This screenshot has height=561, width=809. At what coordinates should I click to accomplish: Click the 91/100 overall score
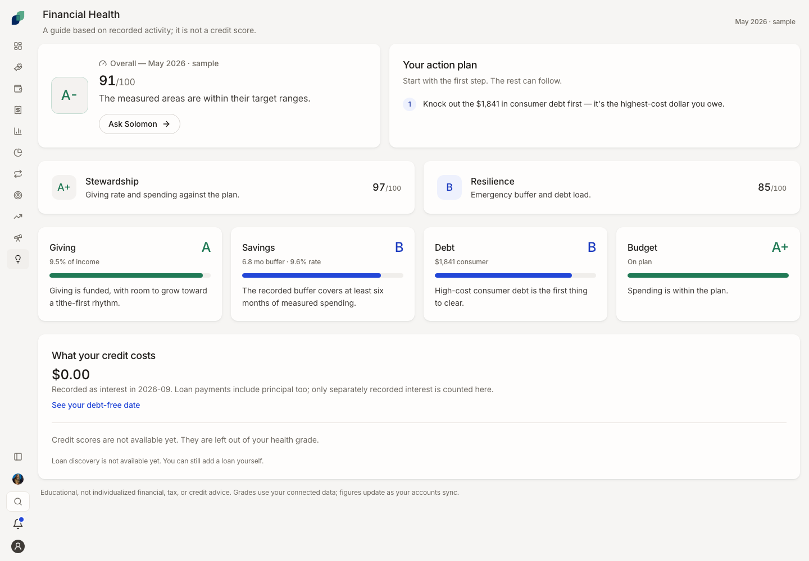[117, 81]
